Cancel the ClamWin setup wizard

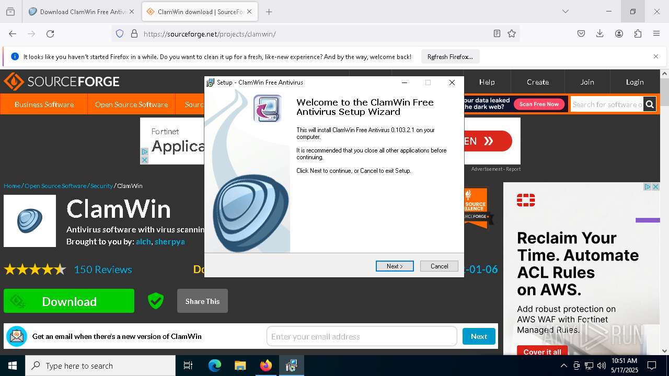click(x=439, y=266)
